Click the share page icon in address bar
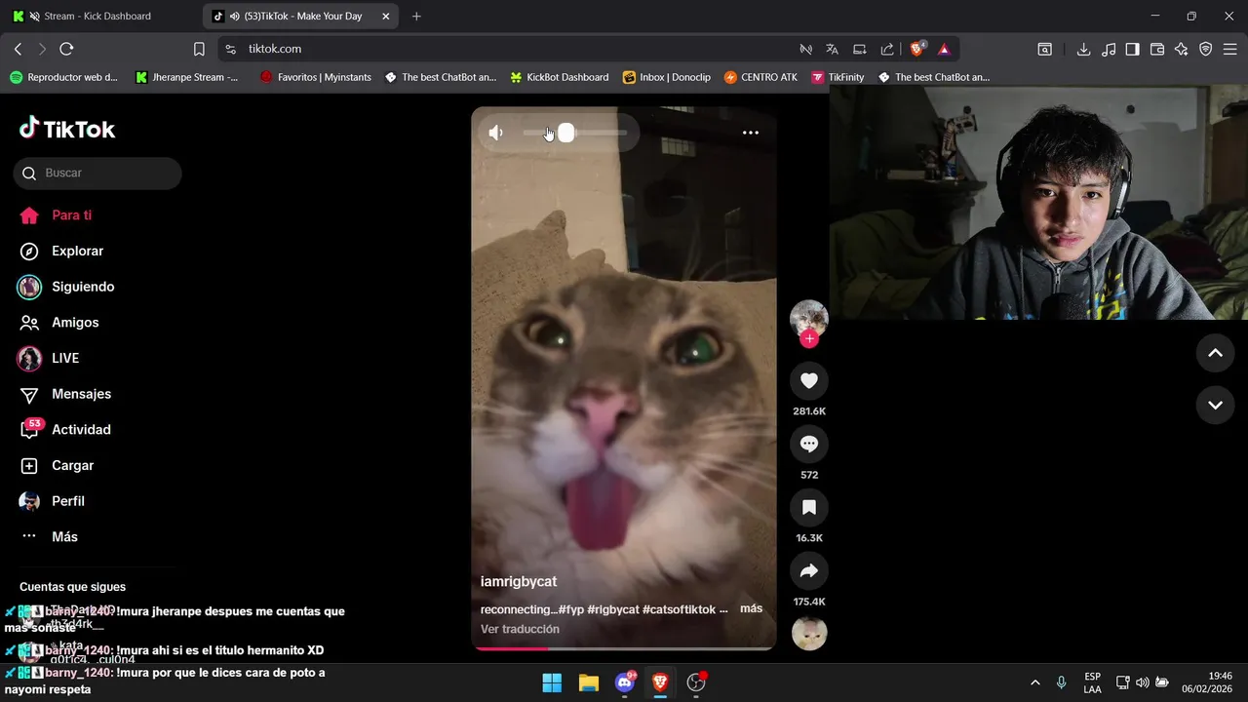 coord(887,49)
